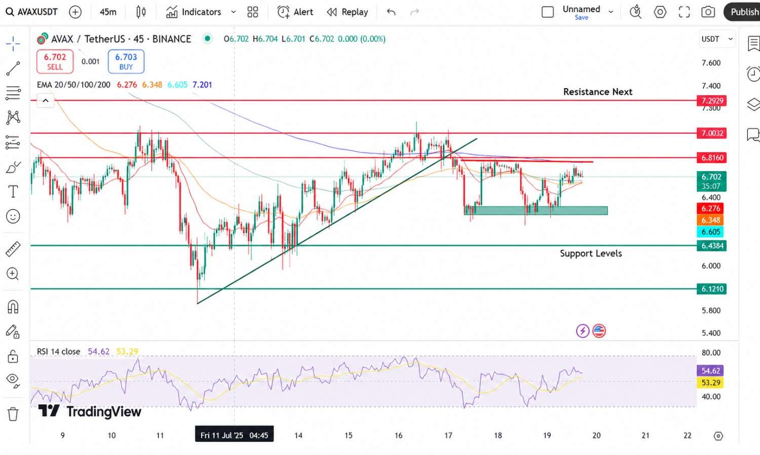Open the 45m timeframe selector
Screen dimensions: 760x455
(x=108, y=12)
